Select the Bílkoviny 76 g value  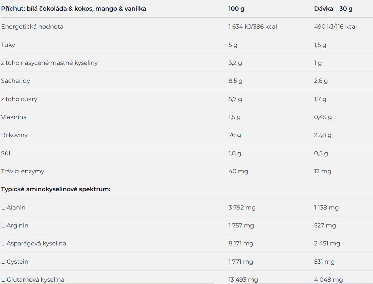(235, 135)
